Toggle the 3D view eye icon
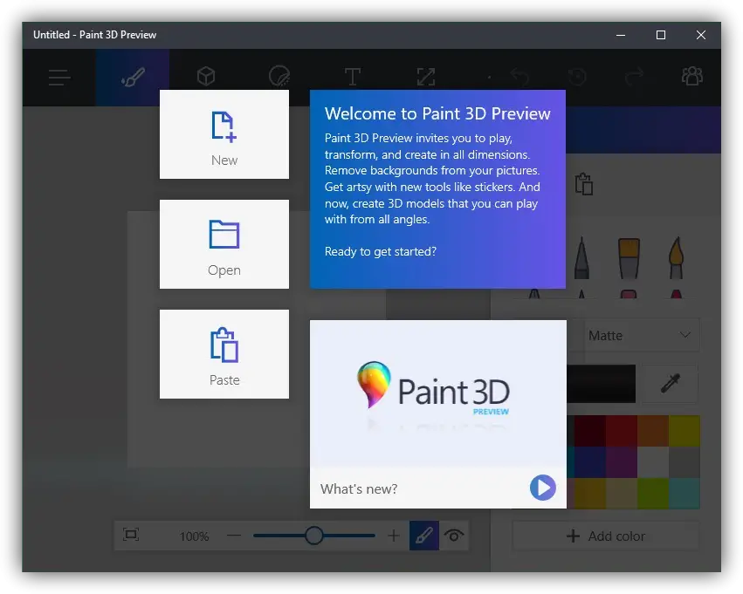 [453, 536]
